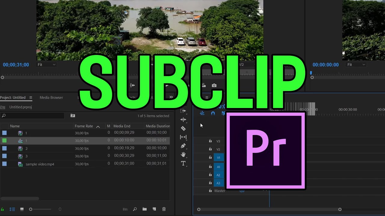This screenshot has height=216, width=385.
Task: Select the Track Select Forward tool
Action: pyautogui.click(x=183, y=111)
